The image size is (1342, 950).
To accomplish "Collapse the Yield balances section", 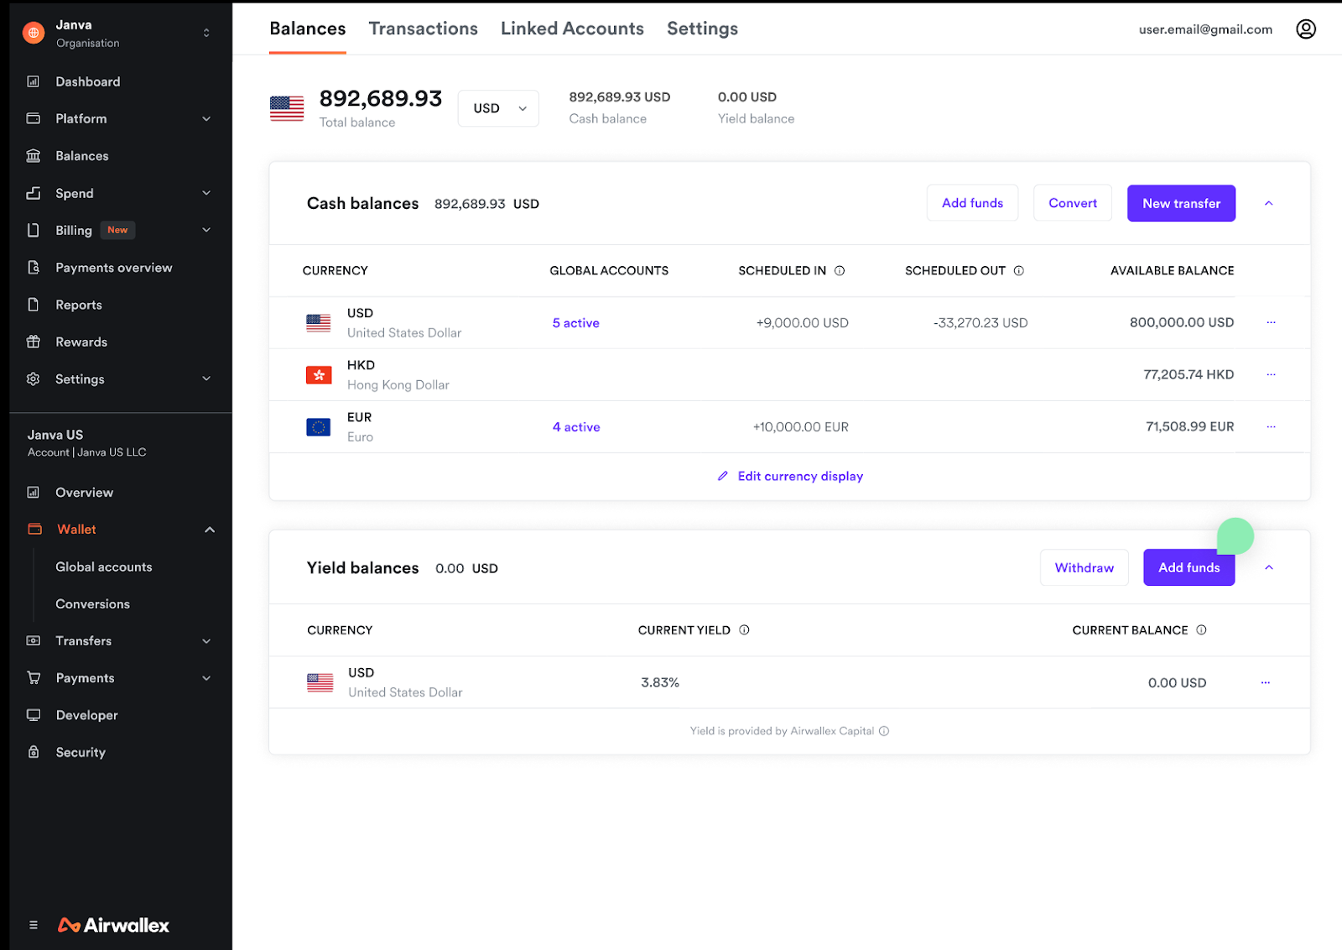I will [1268, 568].
